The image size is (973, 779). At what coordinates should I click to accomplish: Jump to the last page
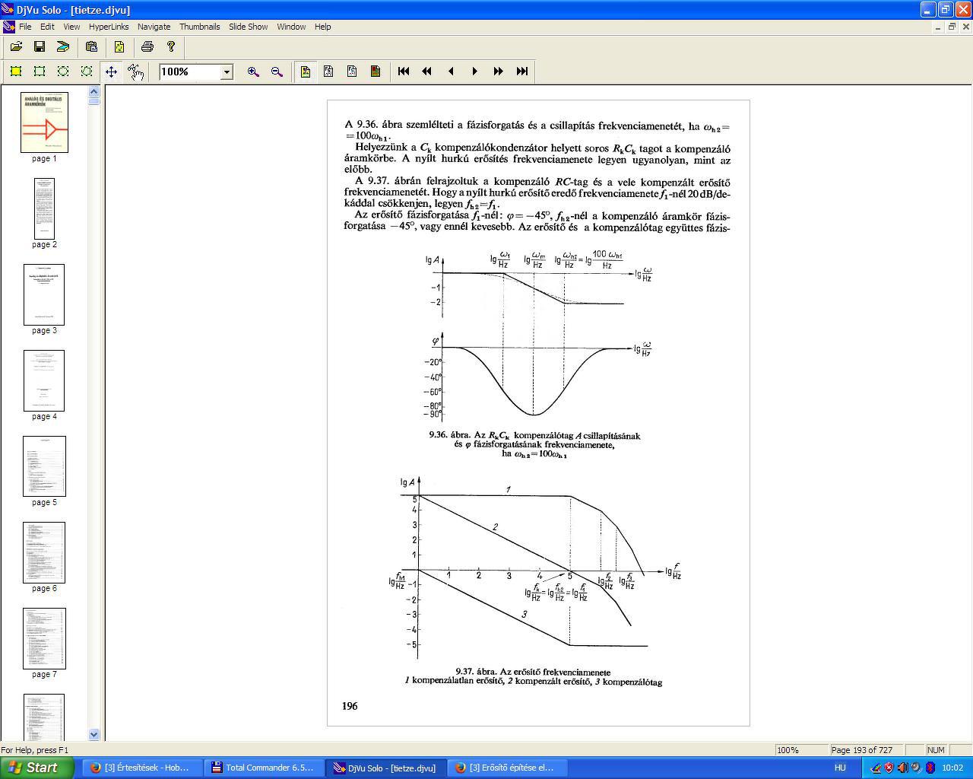521,72
